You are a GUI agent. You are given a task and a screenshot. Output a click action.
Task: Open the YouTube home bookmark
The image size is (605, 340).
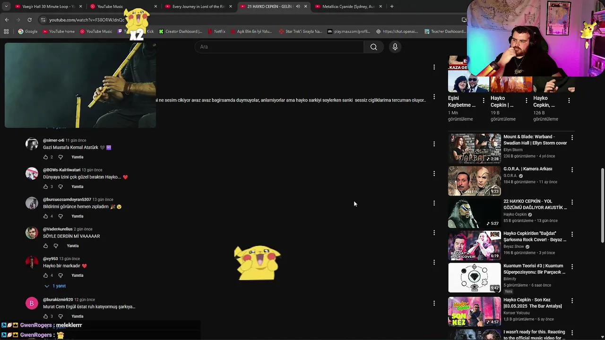pos(59,32)
